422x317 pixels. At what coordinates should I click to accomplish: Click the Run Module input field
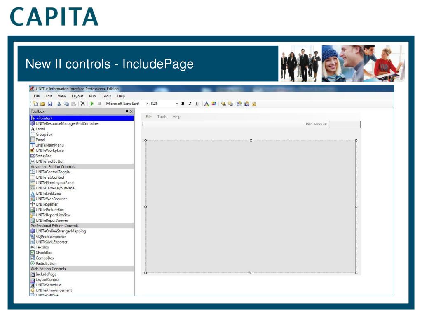click(x=345, y=124)
